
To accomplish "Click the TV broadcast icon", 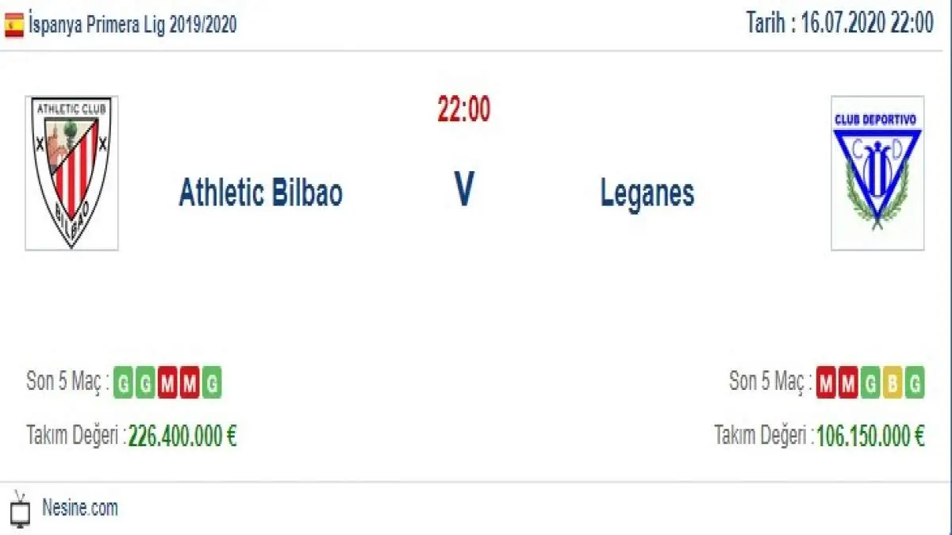I will [x=21, y=508].
